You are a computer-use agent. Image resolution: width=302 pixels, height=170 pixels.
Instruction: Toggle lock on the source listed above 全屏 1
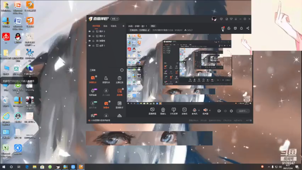click(93, 41)
